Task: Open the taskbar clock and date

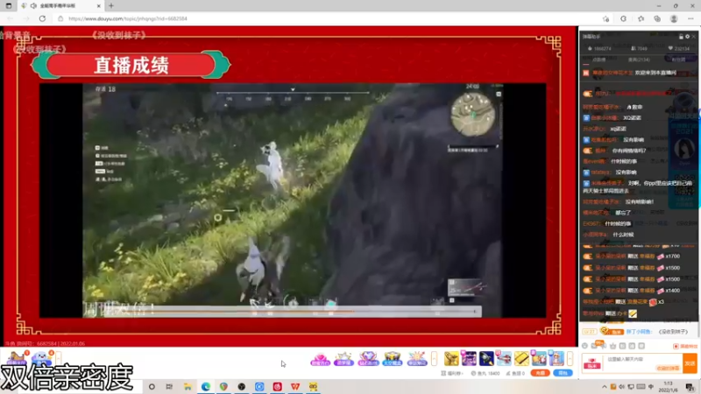Action: click(x=668, y=387)
